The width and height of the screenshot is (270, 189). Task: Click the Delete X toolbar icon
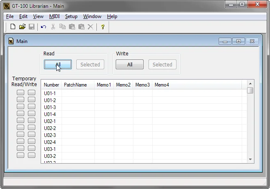(x=90, y=27)
